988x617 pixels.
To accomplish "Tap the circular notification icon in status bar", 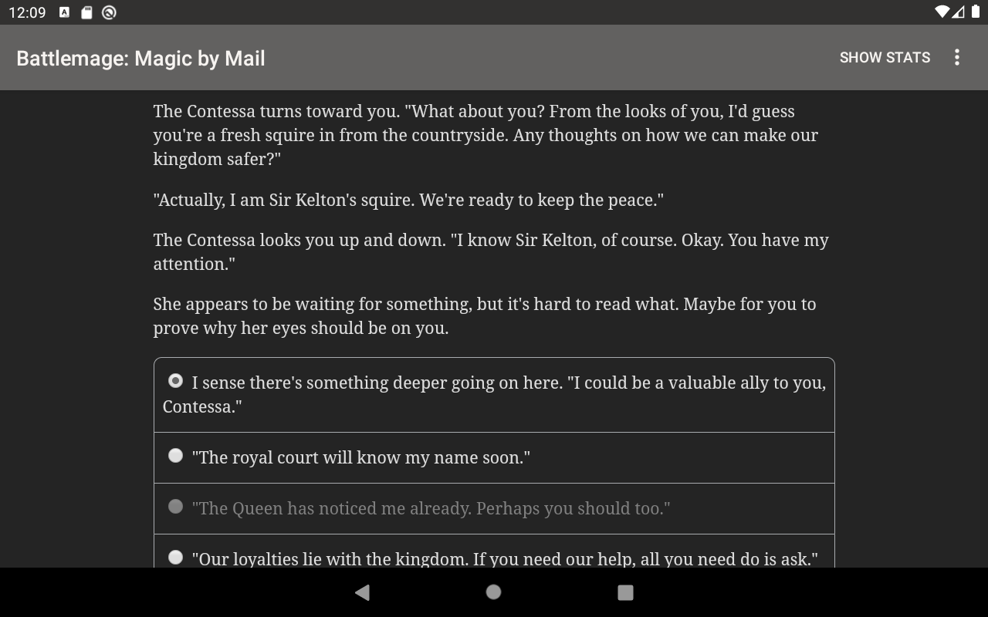I will tap(110, 12).
